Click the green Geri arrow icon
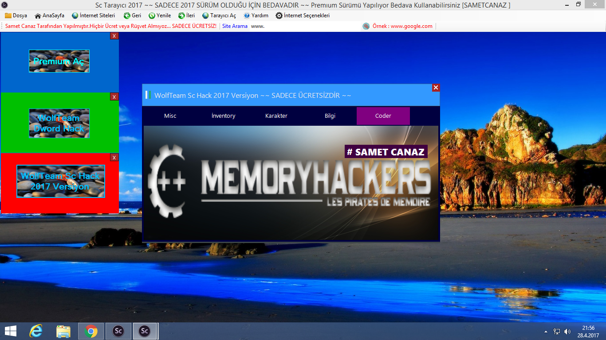 (127, 15)
